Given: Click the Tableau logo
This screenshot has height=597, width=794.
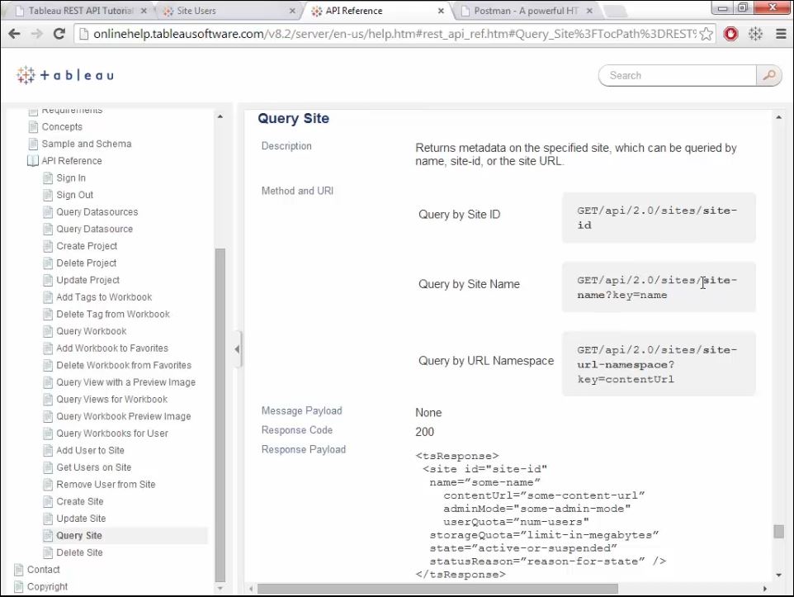Looking at the screenshot, I should coord(65,75).
